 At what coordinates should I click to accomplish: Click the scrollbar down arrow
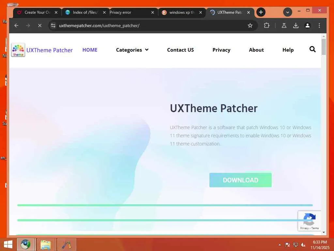click(324, 232)
